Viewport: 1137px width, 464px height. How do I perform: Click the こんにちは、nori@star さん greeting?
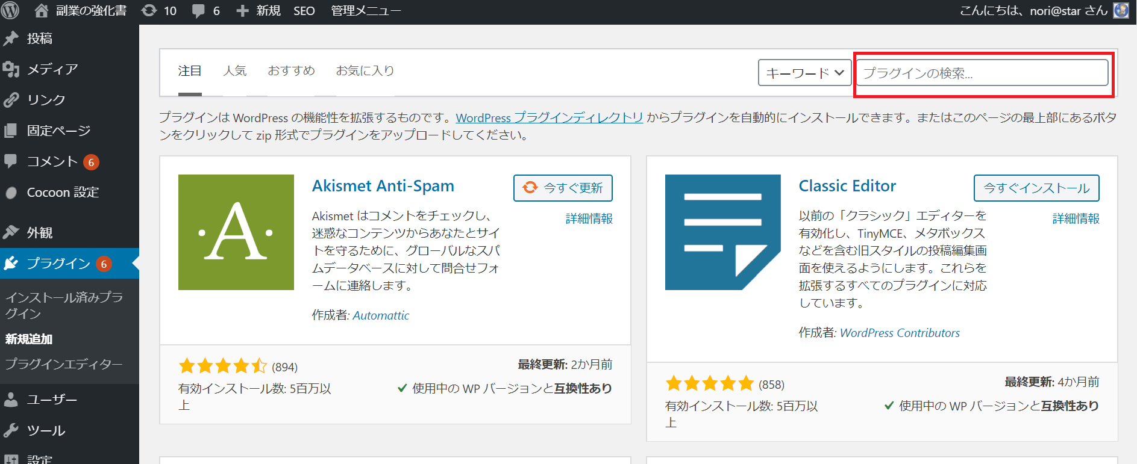click(x=1033, y=11)
